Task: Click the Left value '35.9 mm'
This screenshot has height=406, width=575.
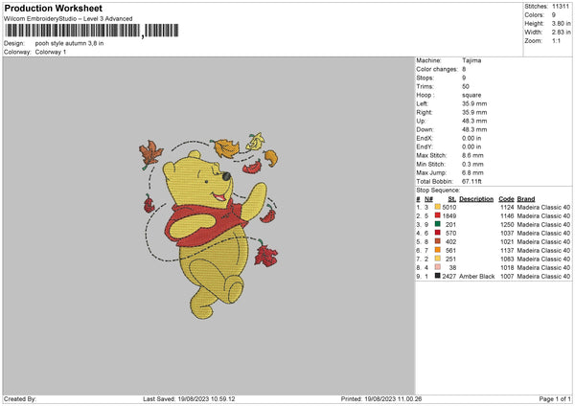Action: tap(474, 103)
